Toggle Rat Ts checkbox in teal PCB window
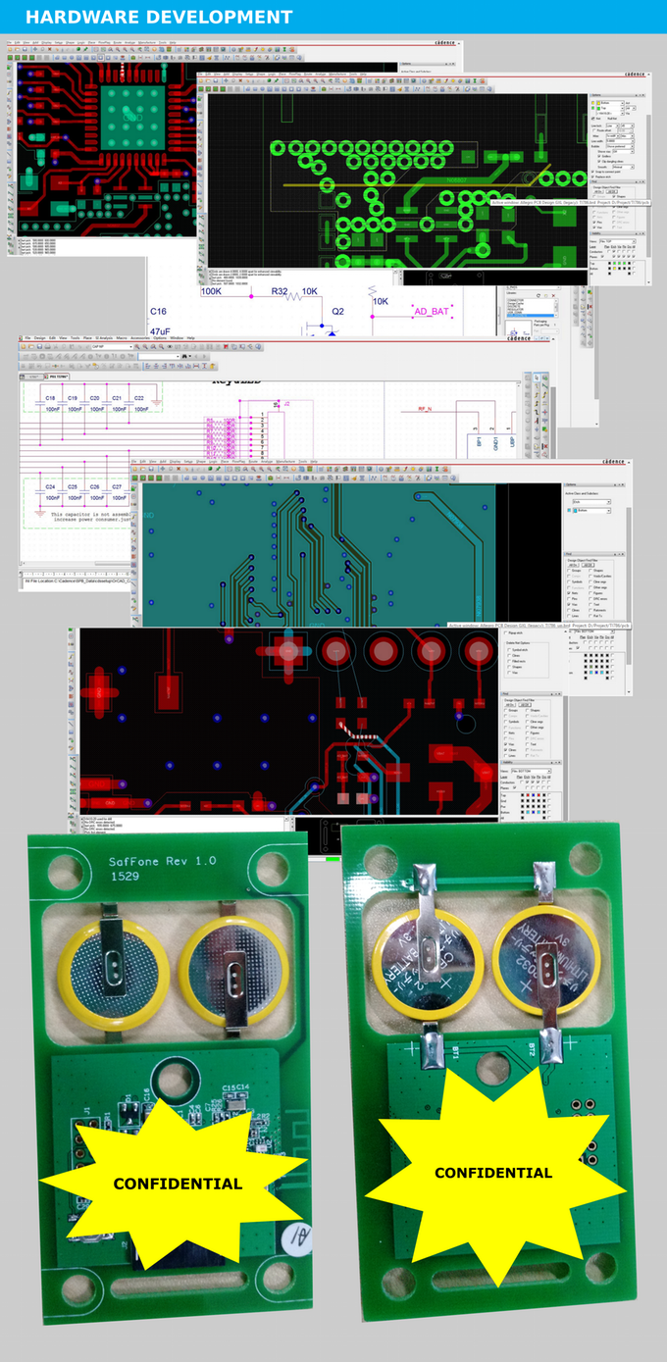Image resolution: width=667 pixels, height=1362 pixels. pyautogui.click(x=590, y=616)
